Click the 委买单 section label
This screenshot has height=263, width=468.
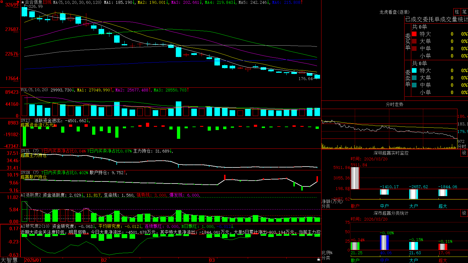click(x=408, y=41)
